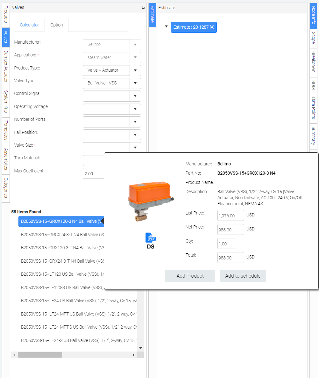Image resolution: width=319 pixels, height=378 pixels.
Task: Click the Total field
Action: pos(230,258)
